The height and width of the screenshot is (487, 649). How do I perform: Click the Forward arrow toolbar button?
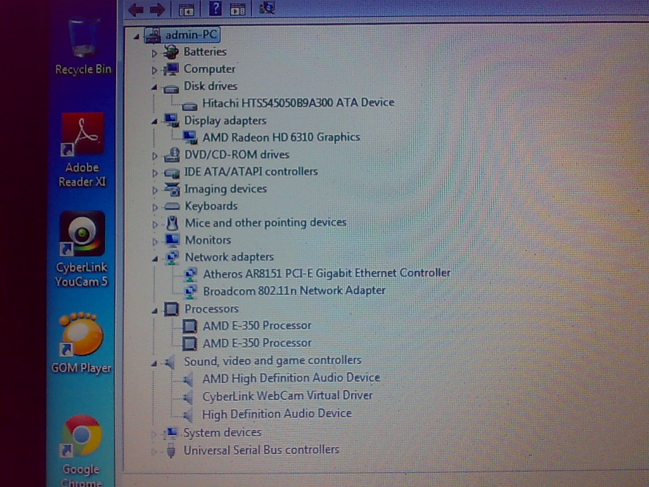(x=157, y=9)
